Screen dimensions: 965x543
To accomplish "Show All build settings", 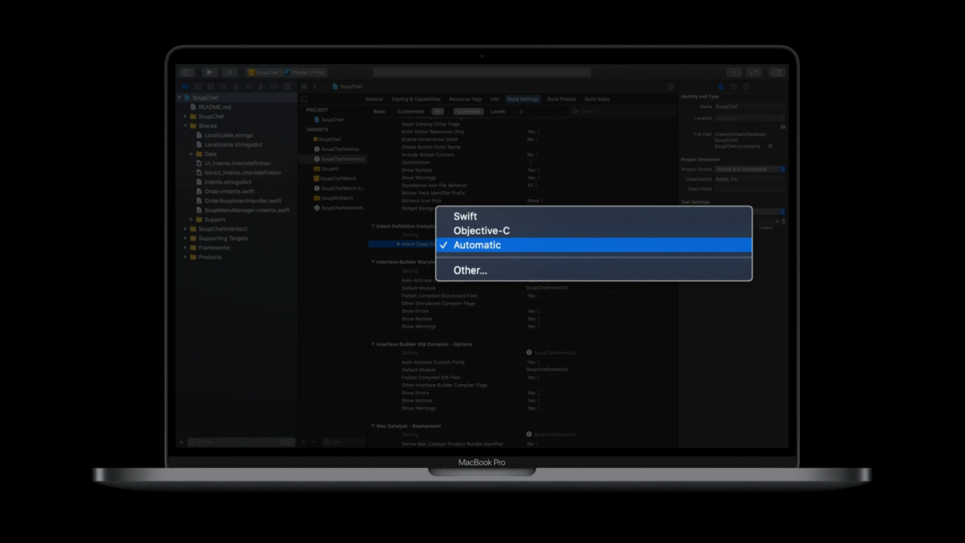I will [438, 112].
